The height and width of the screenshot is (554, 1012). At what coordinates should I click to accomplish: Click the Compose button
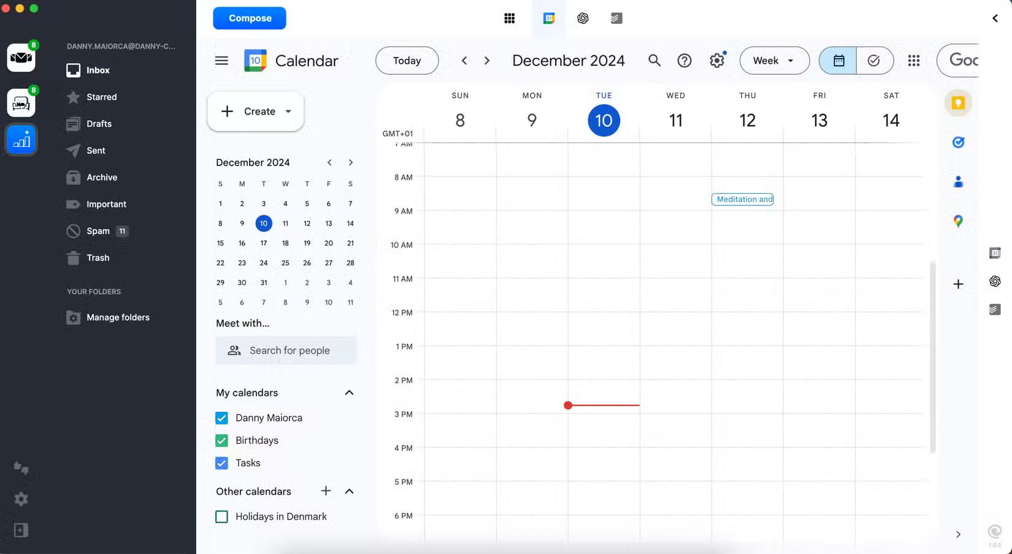tap(249, 18)
